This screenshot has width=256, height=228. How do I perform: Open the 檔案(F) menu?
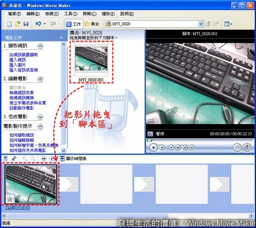(14, 14)
